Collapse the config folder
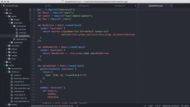Image resolution: width=190 pixels, height=107 pixels. [x=4, y=65]
